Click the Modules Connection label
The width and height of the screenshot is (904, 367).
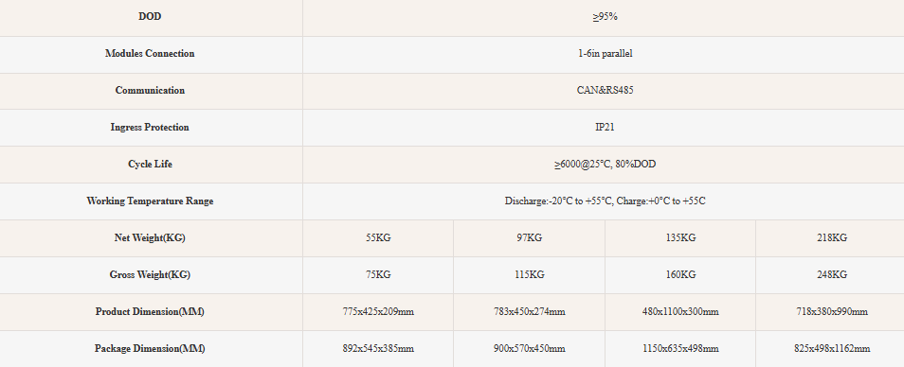(x=150, y=54)
